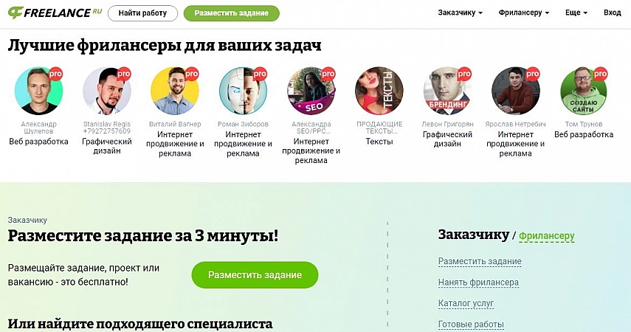Open the Нанять фрилансера link

[x=478, y=283]
